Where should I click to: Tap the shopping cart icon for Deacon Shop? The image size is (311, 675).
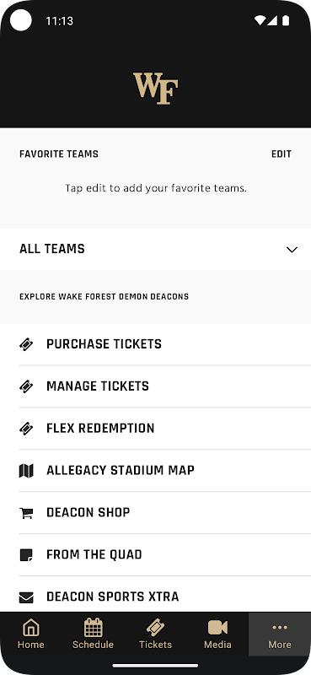(26, 513)
